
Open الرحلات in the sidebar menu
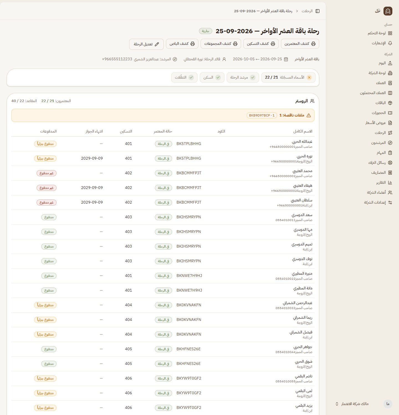coord(380,133)
